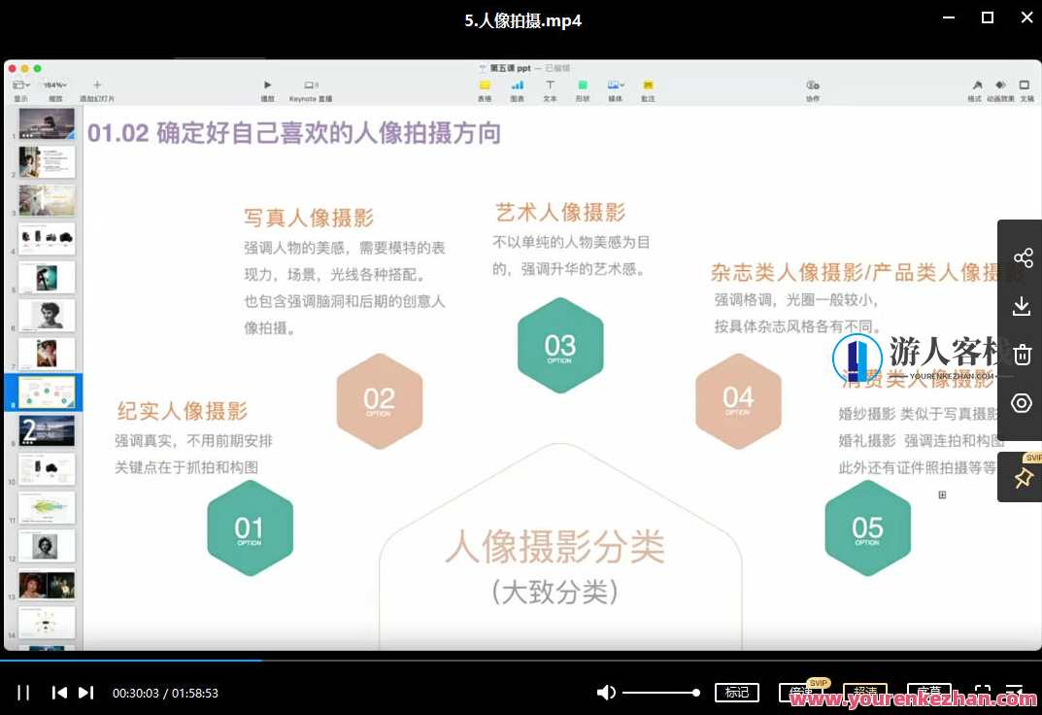This screenshot has width=1042, height=715.
Task: Select the 超清 quality option
Action: [x=864, y=692]
